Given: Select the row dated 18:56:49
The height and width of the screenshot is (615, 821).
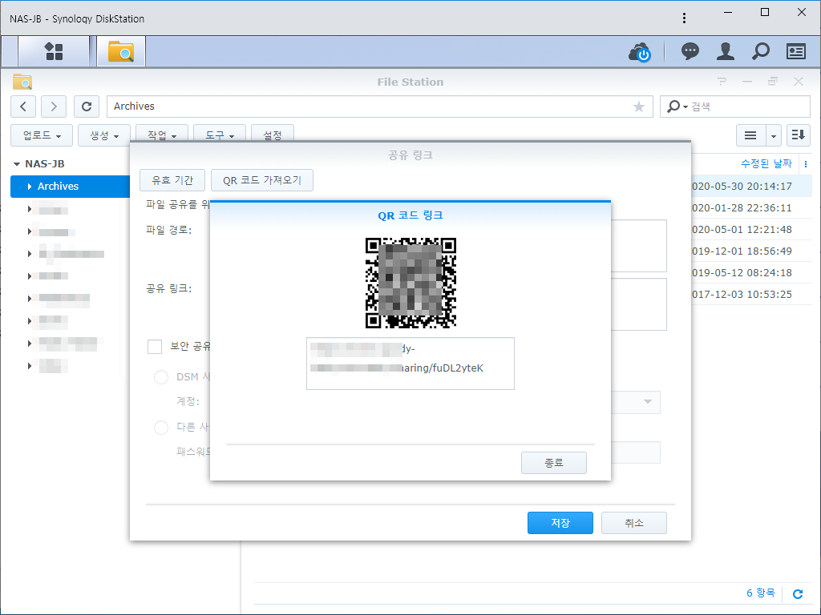Looking at the screenshot, I should 751,251.
